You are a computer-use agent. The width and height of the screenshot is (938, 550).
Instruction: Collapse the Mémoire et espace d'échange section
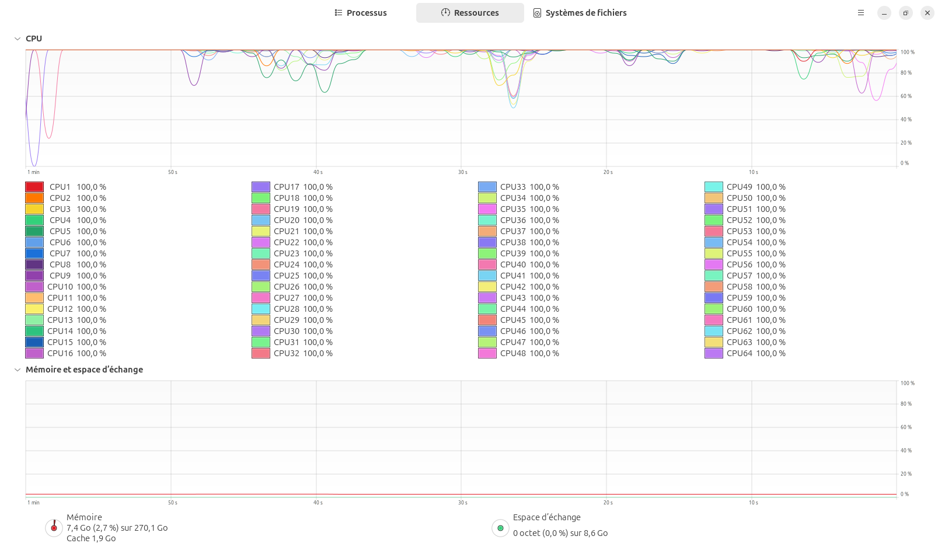[x=18, y=370]
